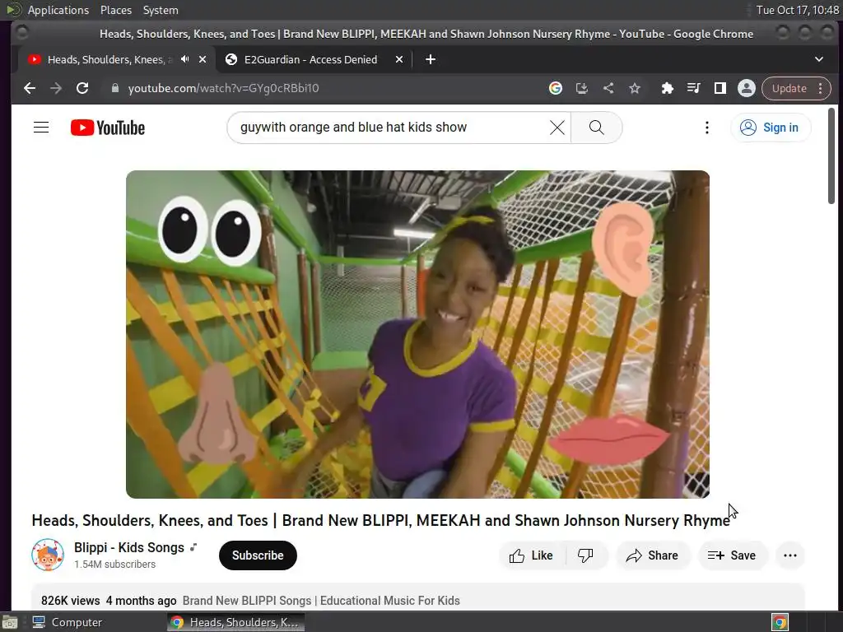843x632 pixels.
Task: Open Chrome profile avatar
Action: (746, 88)
